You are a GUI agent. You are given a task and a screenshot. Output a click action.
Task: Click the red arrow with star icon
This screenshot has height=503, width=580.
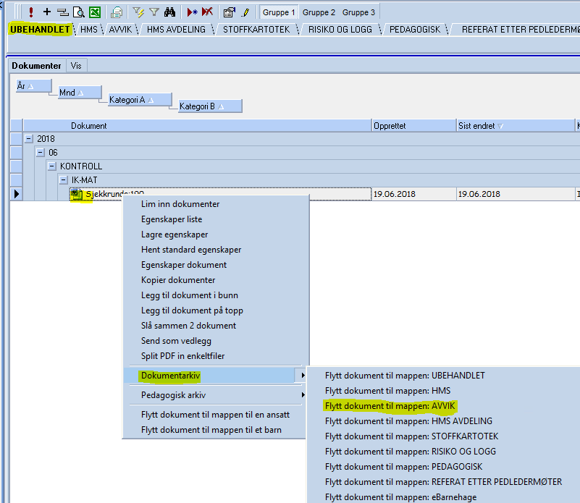click(x=192, y=12)
